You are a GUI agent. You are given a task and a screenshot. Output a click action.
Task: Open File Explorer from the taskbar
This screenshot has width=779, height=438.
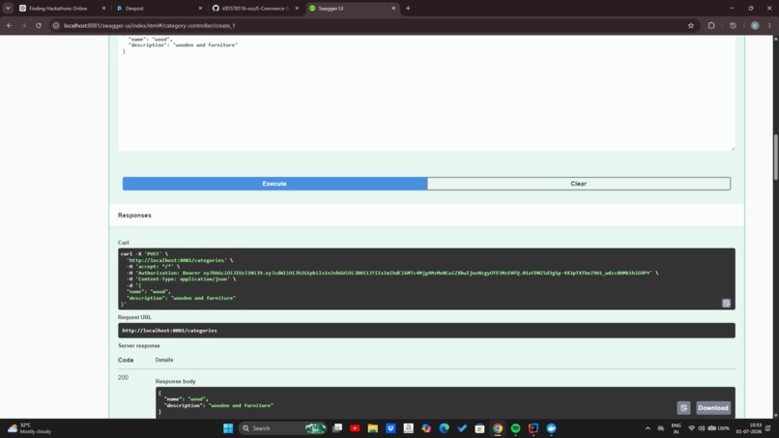tap(373, 428)
